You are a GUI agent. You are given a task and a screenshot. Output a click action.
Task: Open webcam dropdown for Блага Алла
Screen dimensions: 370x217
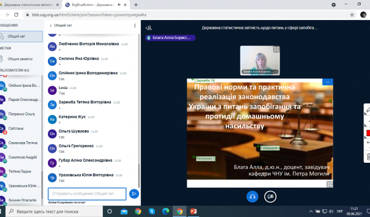pyautogui.click(x=259, y=71)
